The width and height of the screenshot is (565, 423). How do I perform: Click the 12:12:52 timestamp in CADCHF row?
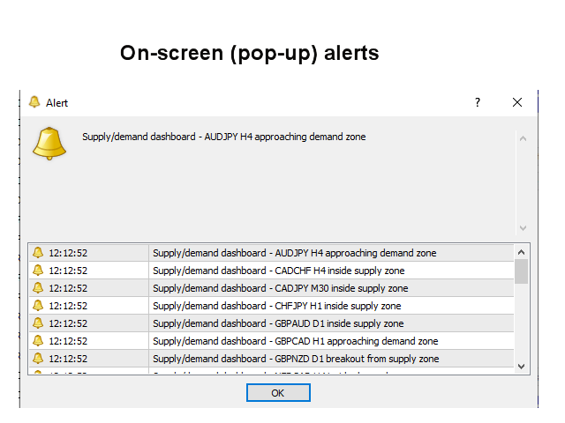[x=68, y=271]
